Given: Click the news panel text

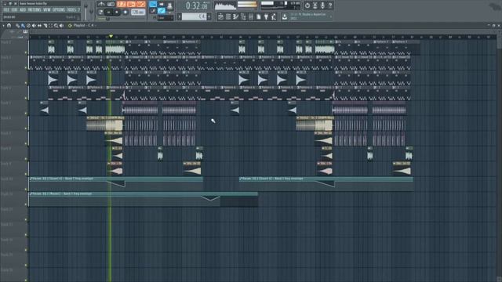Looking at the screenshot, I should [311, 16].
